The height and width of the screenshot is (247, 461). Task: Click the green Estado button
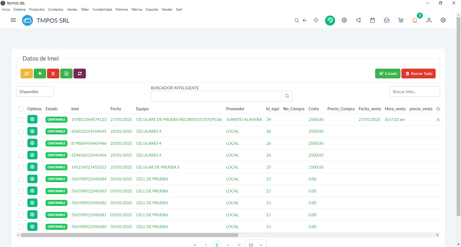coord(388,74)
